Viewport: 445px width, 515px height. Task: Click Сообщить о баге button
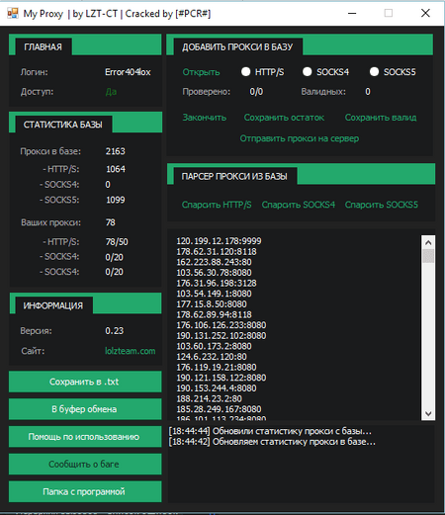[85, 464]
